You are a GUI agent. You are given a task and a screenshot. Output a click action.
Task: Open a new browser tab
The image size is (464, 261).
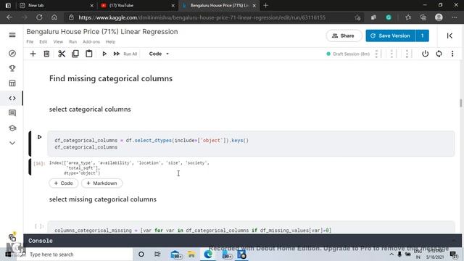coord(266,5)
